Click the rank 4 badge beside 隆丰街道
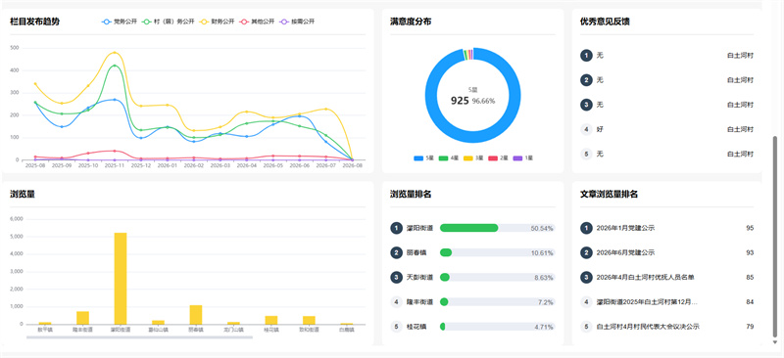The width and height of the screenshot is (784, 358). [396, 302]
